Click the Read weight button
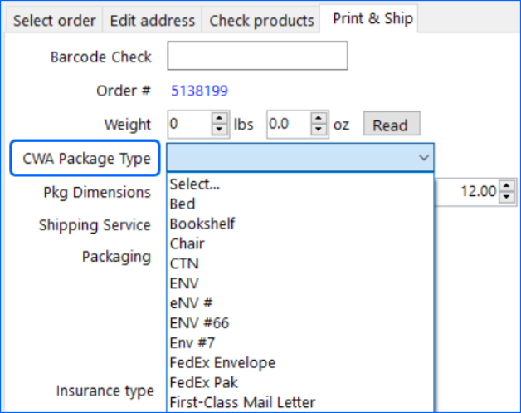 [390, 125]
